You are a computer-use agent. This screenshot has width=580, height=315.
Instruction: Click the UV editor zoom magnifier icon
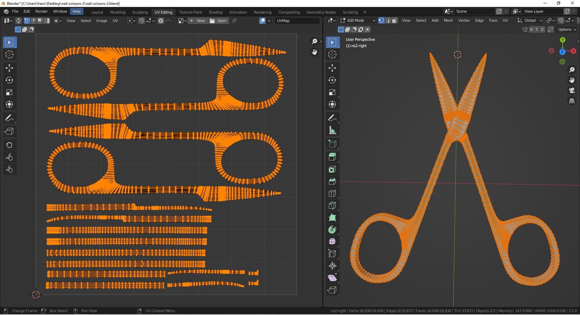(x=314, y=41)
